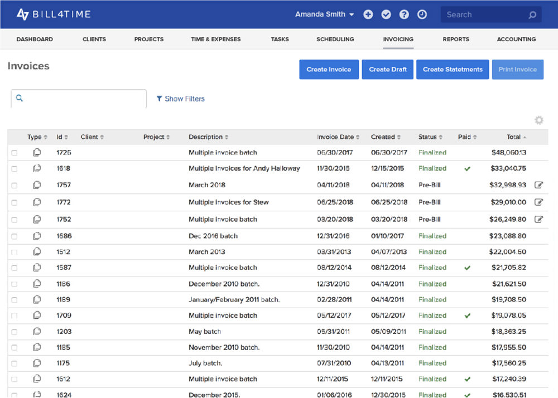This screenshot has height=398, width=558.
Task: Open the help question mark icon
Action: pyautogui.click(x=404, y=14)
